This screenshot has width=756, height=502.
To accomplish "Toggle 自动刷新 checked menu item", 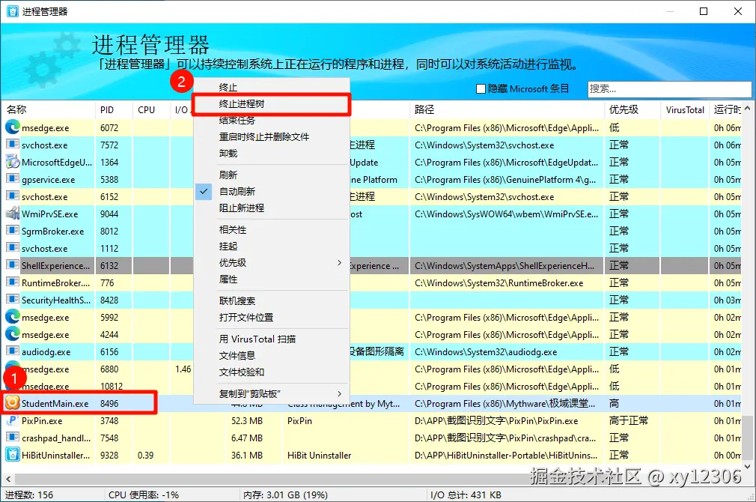I will 272,192.
